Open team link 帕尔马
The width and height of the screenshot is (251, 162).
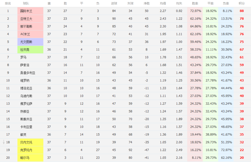25,158
